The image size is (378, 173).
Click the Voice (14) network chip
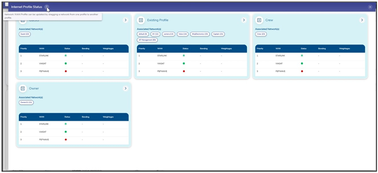[182, 34]
